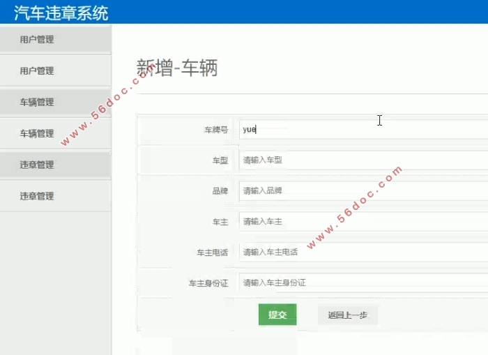Go back using 返回上一步 button
Screen dimensions: 488x355
(x=348, y=315)
